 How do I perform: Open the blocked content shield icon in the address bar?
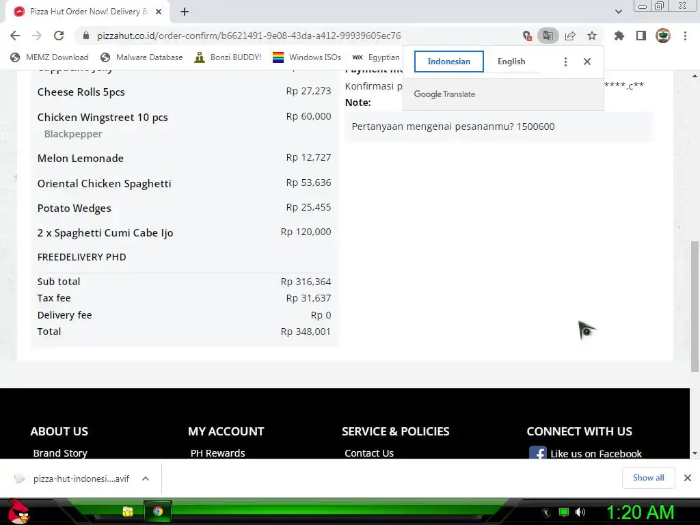[527, 36]
